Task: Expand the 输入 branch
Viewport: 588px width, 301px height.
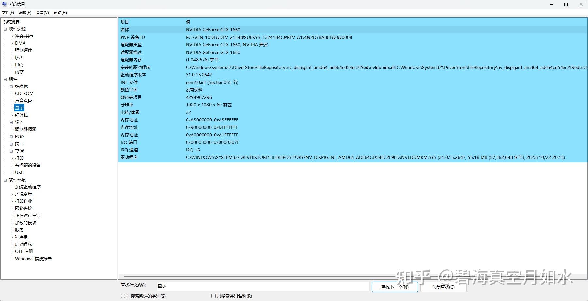Action: (11, 122)
